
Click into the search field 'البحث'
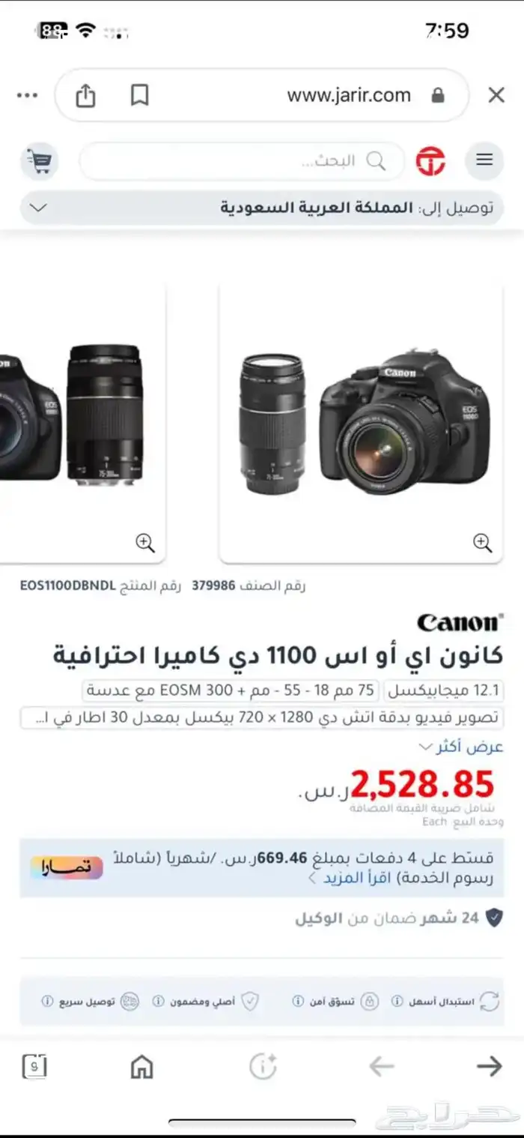coord(242,161)
